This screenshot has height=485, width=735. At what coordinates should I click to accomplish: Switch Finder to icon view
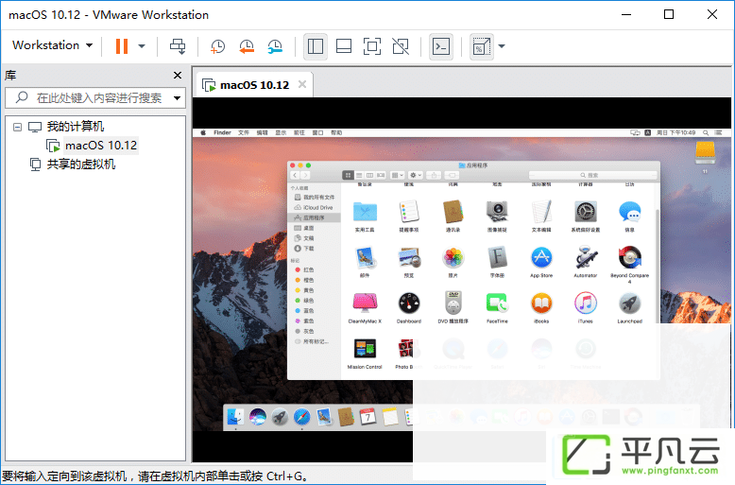pos(348,175)
